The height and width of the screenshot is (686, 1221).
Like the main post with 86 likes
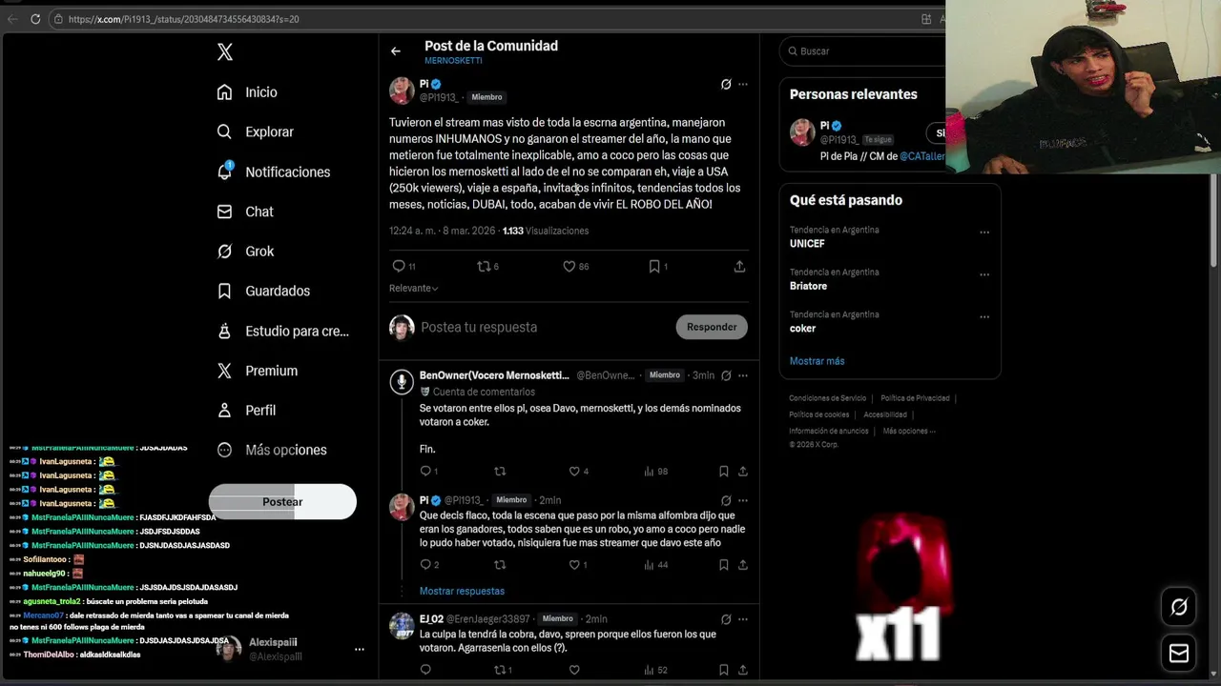(x=569, y=267)
